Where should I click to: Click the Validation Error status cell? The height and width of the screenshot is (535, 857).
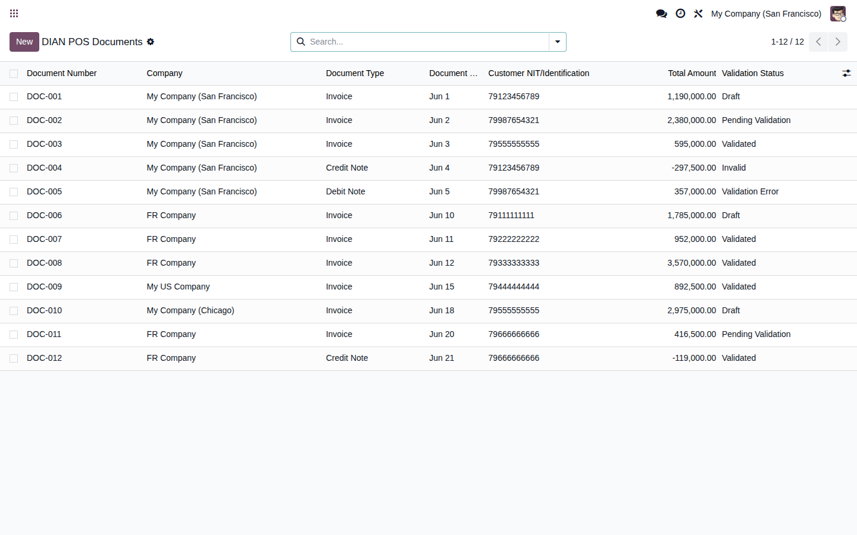(750, 191)
